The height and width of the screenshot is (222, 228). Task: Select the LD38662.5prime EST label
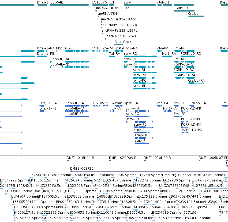click(80, 196)
